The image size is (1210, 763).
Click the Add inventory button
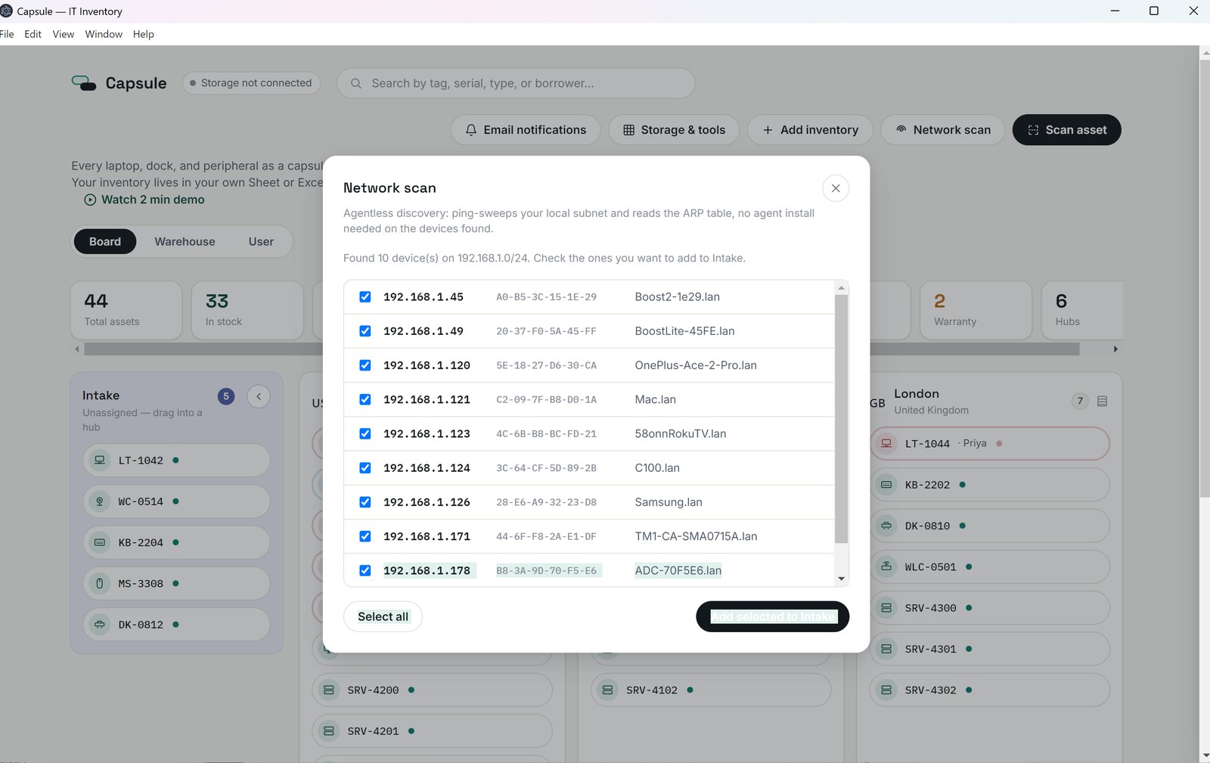coord(810,130)
